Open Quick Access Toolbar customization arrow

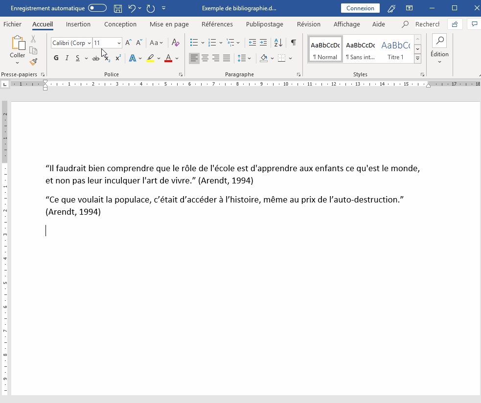(164, 8)
